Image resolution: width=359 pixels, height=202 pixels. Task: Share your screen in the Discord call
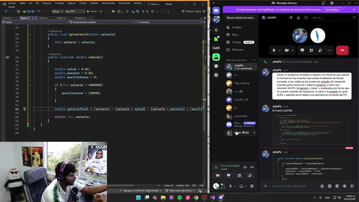(302, 50)
